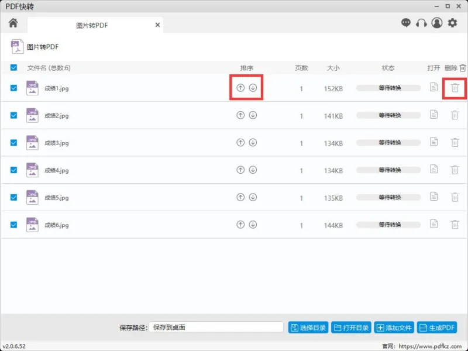Screen dimensions: 468x351
Task: Click the 页数 column header
Action: click(x=301, y=68)
